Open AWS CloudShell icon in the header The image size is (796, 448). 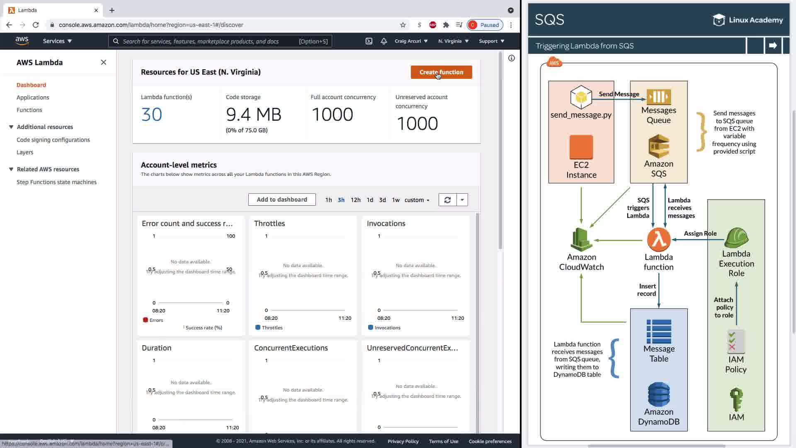(x=369, y=41)
